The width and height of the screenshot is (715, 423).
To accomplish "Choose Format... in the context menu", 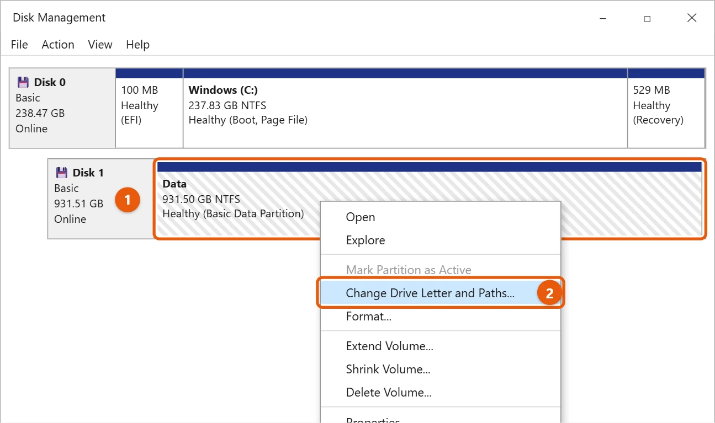I will coord(441,317).
